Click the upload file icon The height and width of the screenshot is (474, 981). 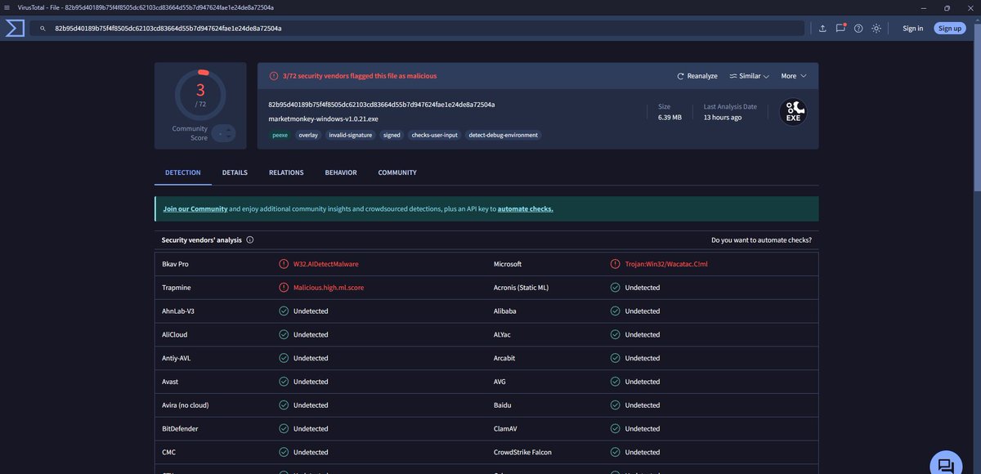(822, 28)
